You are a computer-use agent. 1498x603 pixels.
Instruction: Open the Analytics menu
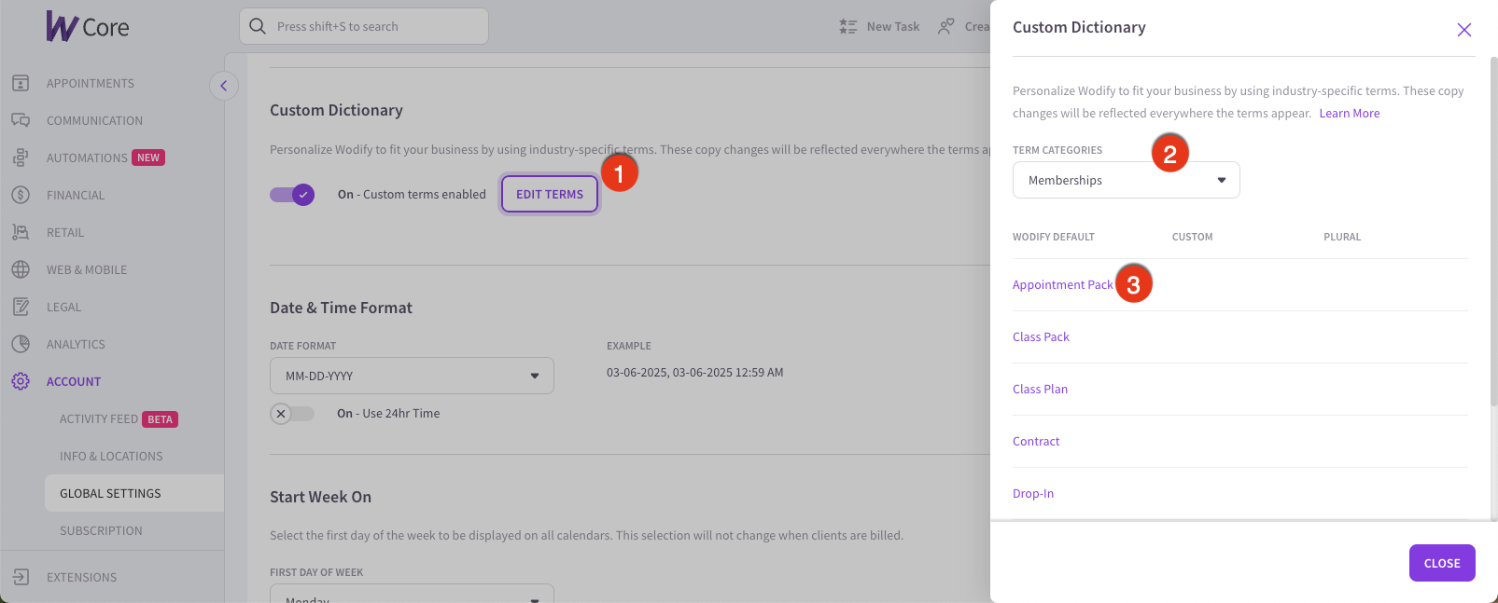pos(76,344)
